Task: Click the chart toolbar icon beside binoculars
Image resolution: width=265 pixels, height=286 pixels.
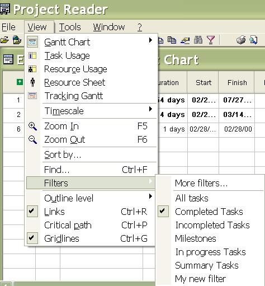Action: (x=185, y=40)
